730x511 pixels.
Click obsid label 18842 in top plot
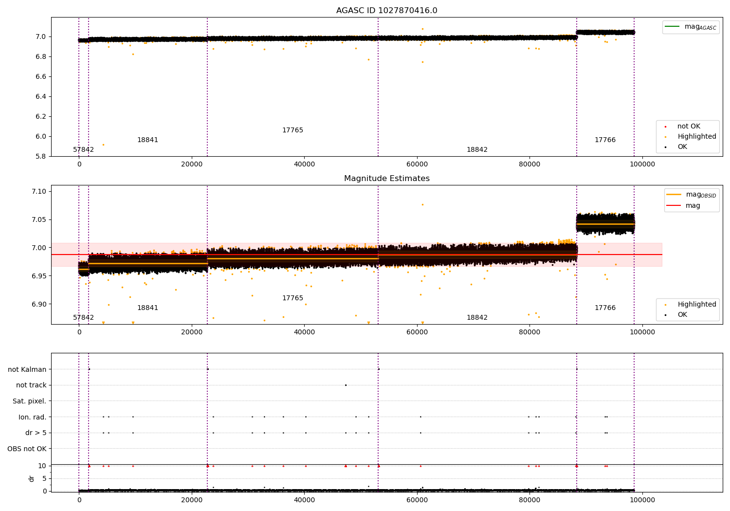click(477, 150)
